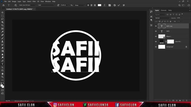Screen dimensions: 191x107
Task: Click the Home icon in options bar
Action: point(4,5)
